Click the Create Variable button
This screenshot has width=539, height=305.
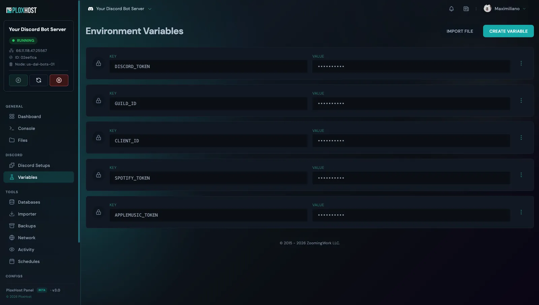[508, 31]
